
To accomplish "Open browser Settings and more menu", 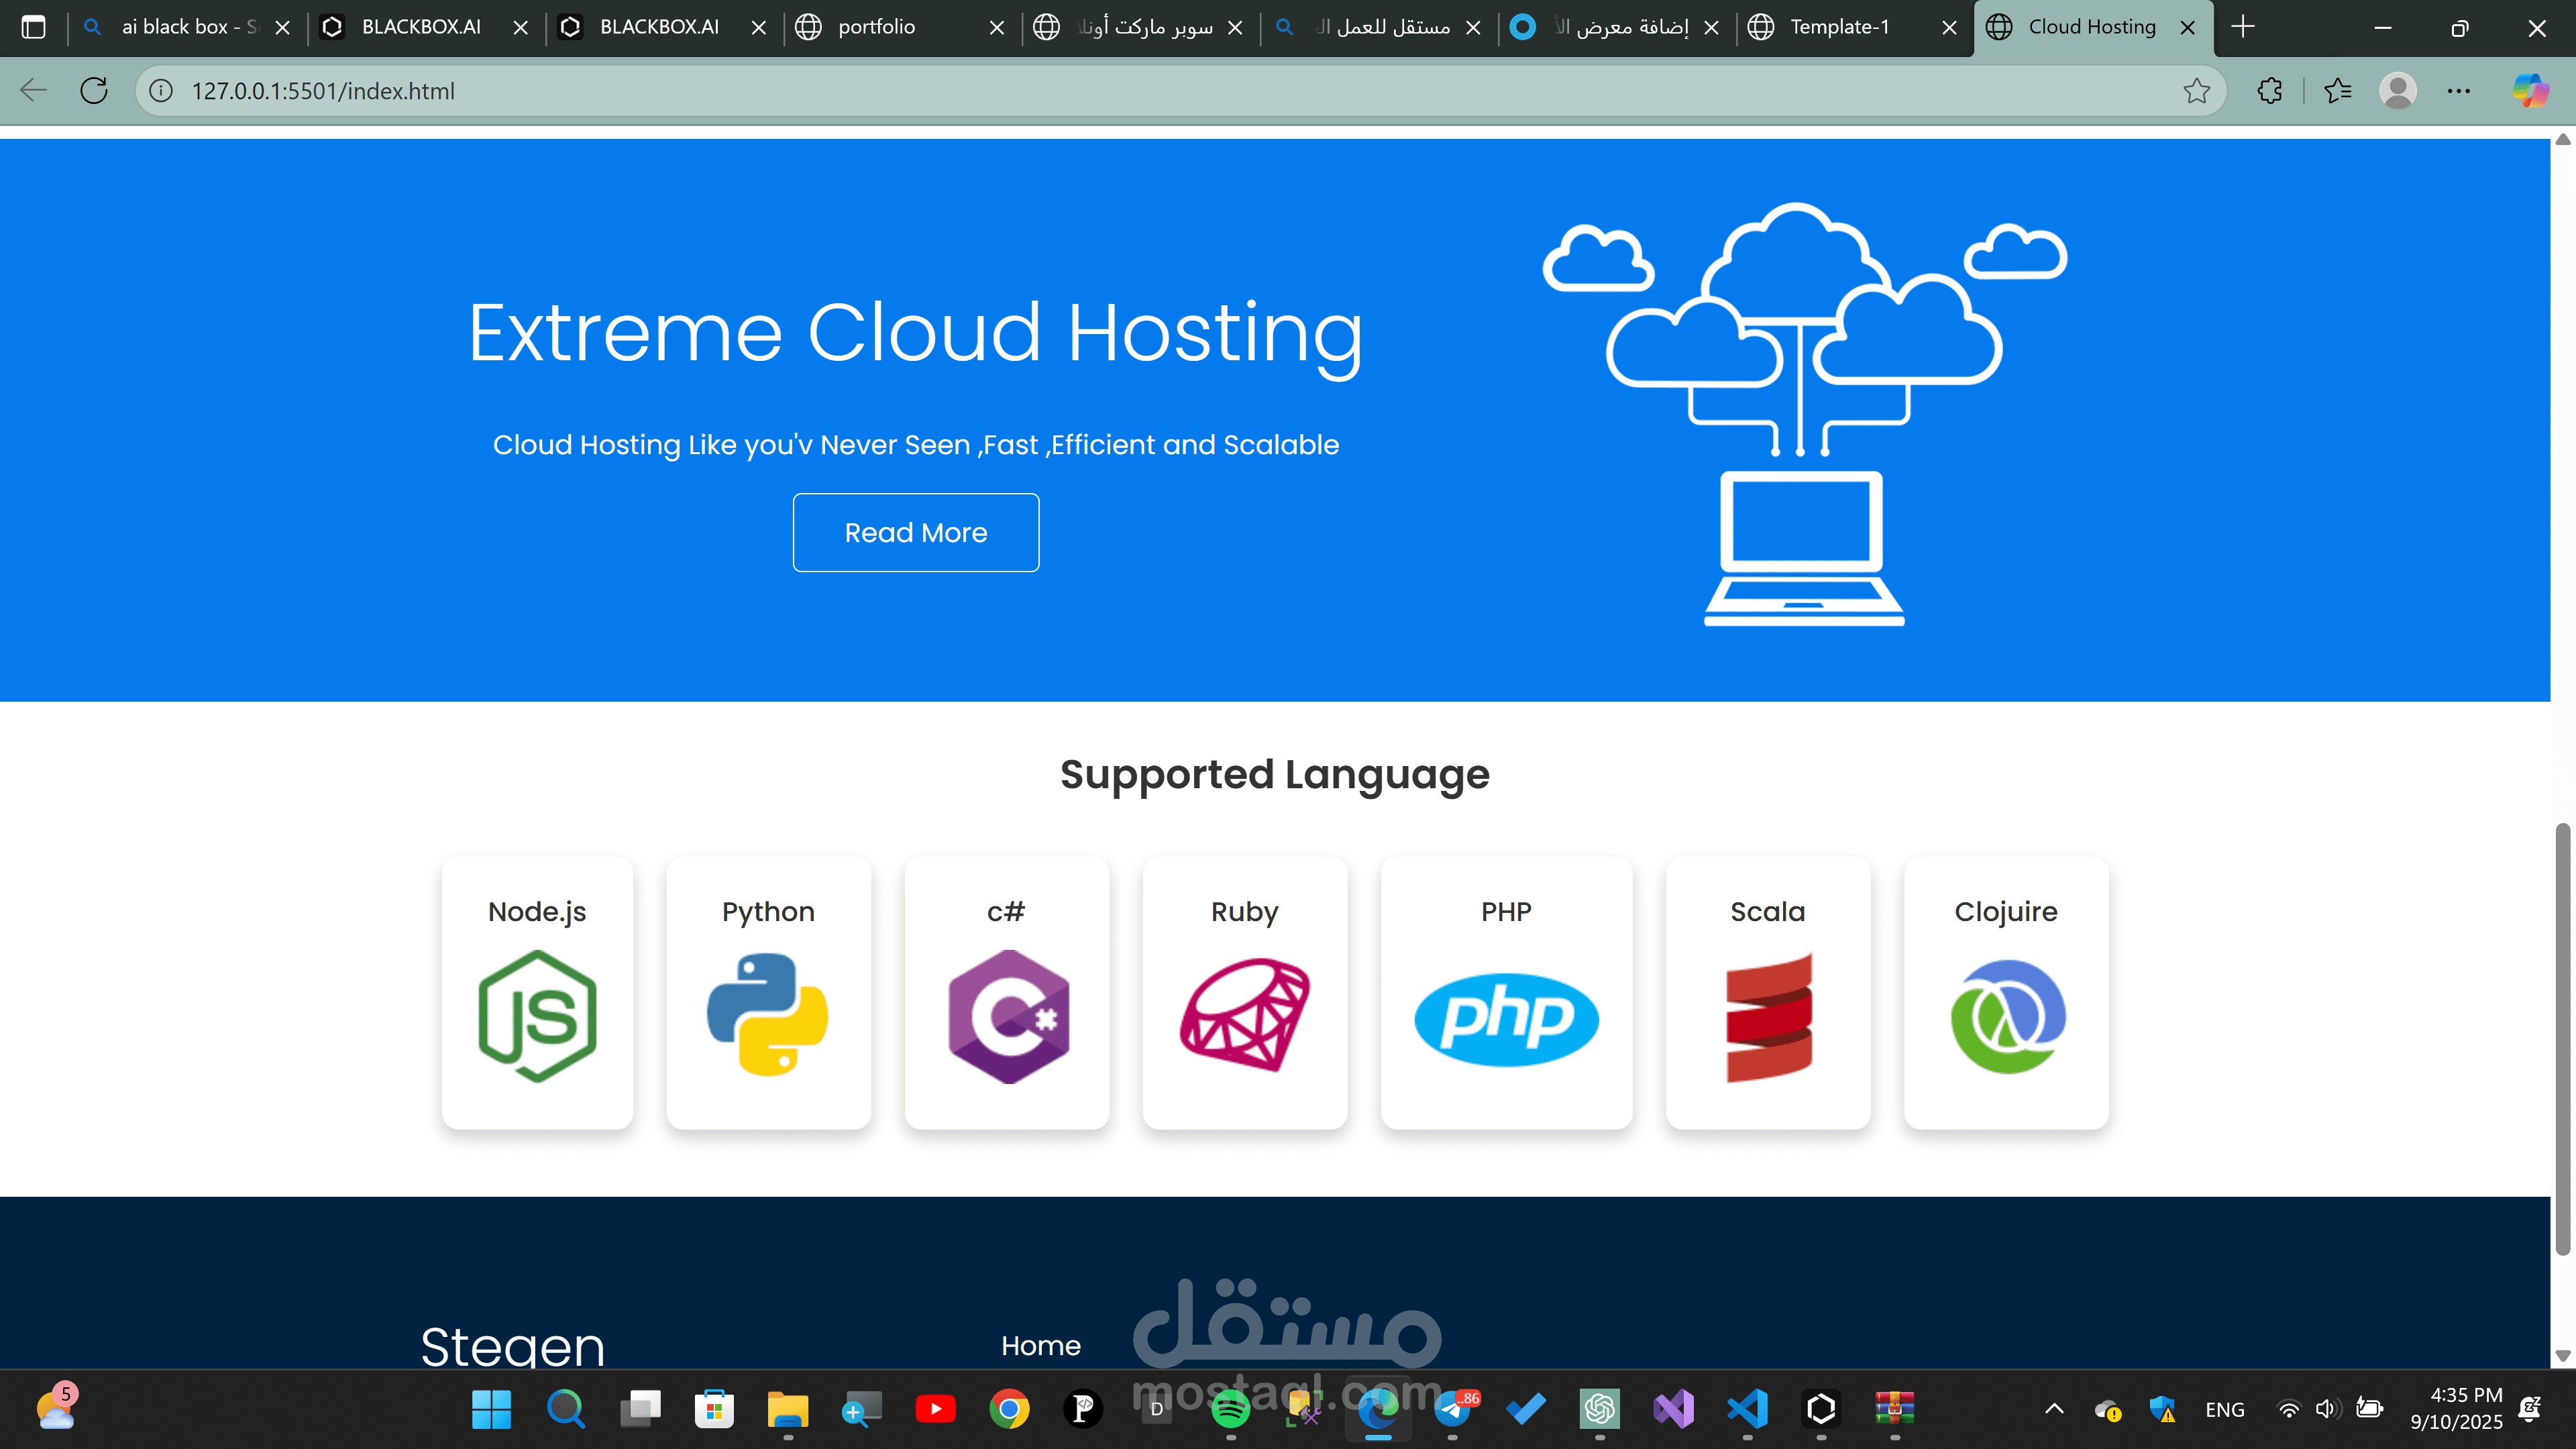I will 2459,91.
